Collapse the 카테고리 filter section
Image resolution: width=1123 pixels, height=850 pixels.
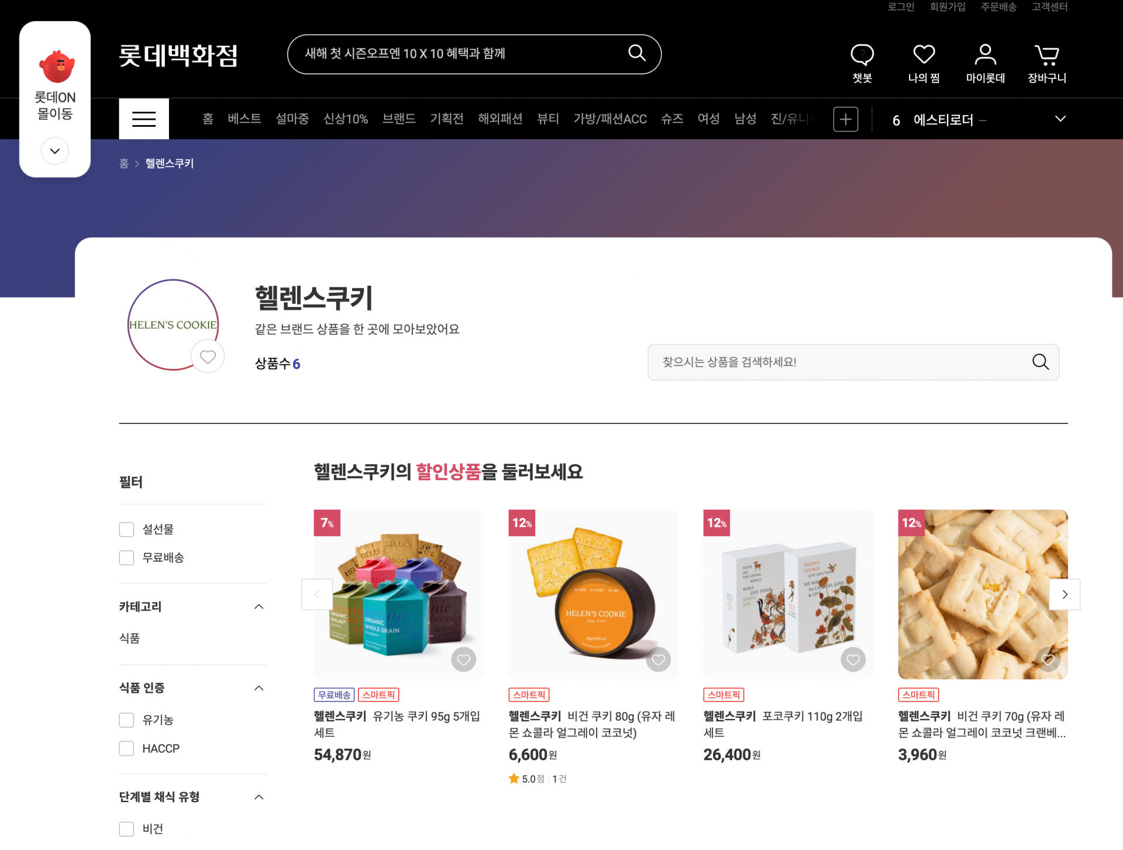pyautogui.click(x=259, y=607)
